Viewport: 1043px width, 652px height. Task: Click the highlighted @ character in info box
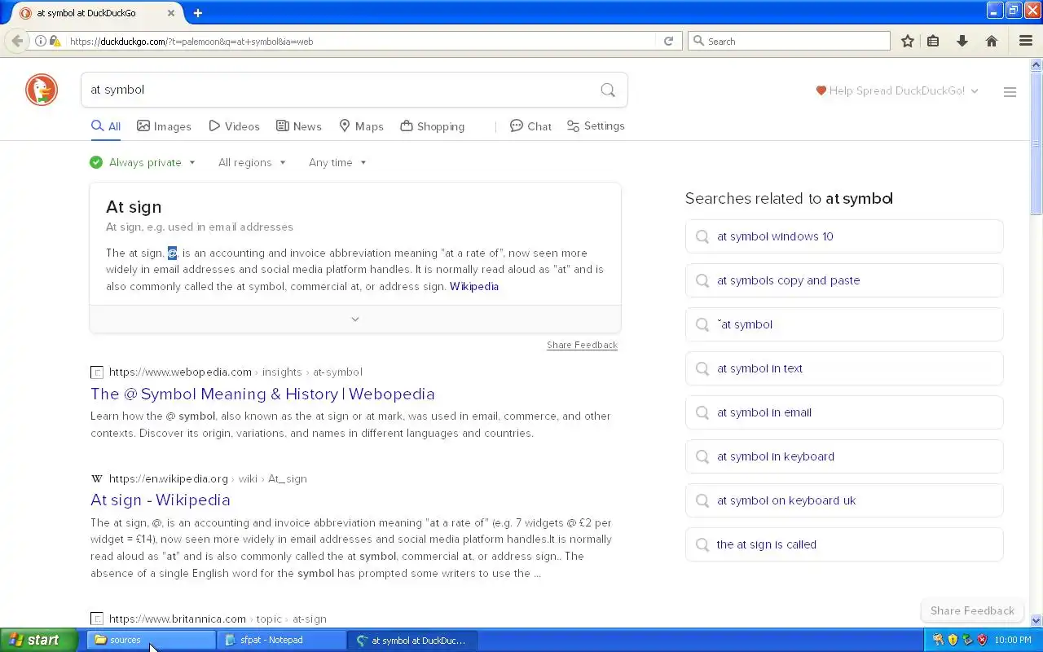point(172,253)
